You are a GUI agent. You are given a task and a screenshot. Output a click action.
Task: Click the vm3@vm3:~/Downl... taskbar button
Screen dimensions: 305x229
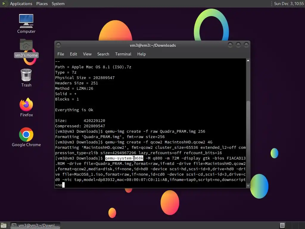pos(35,225)
